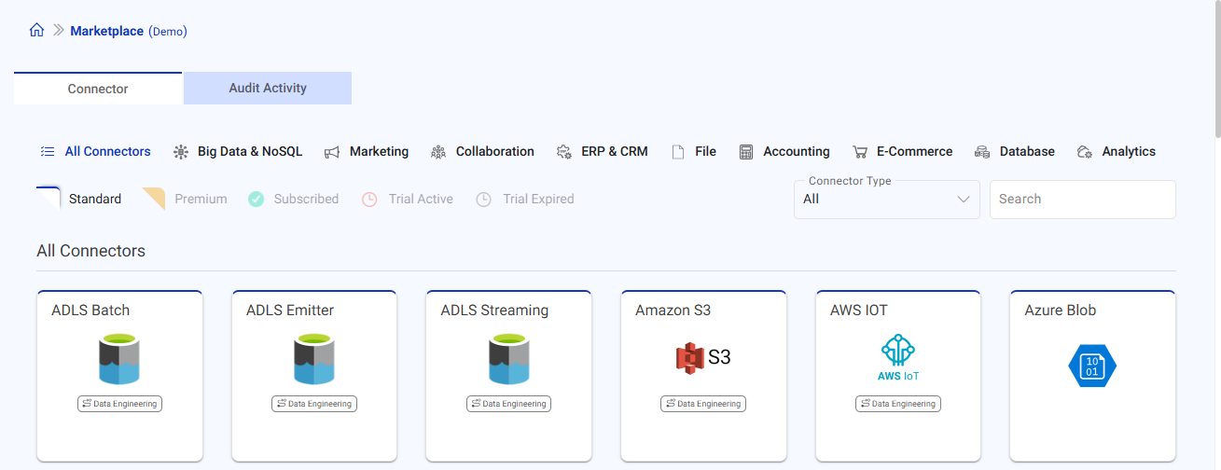Click the ADLS Emitter storage icon
This screenshot has width=1221, height=470.
pos(313,360)
